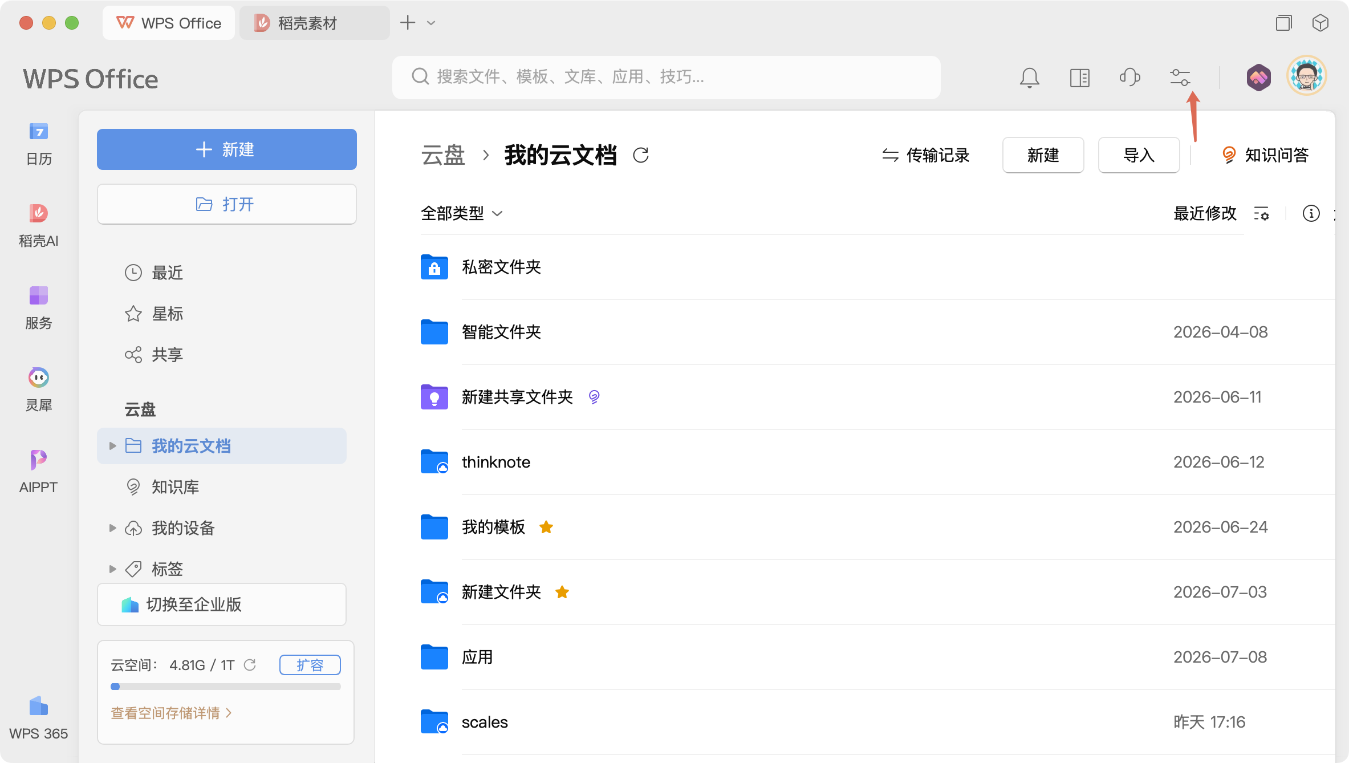
Task: Open the 最近修改 sort column
Action: (x=1205, y=213)
